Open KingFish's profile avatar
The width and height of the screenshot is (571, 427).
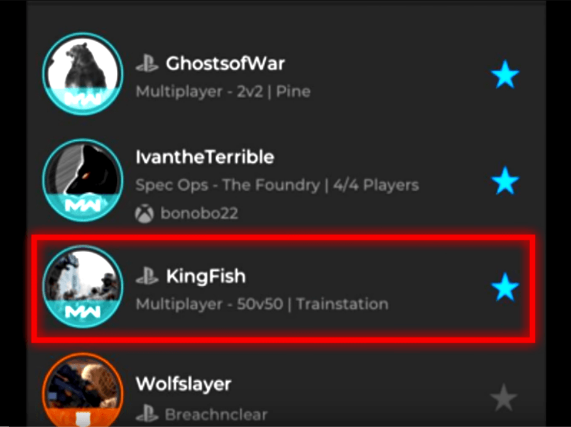pyautogui.click(x=83, y=287)
